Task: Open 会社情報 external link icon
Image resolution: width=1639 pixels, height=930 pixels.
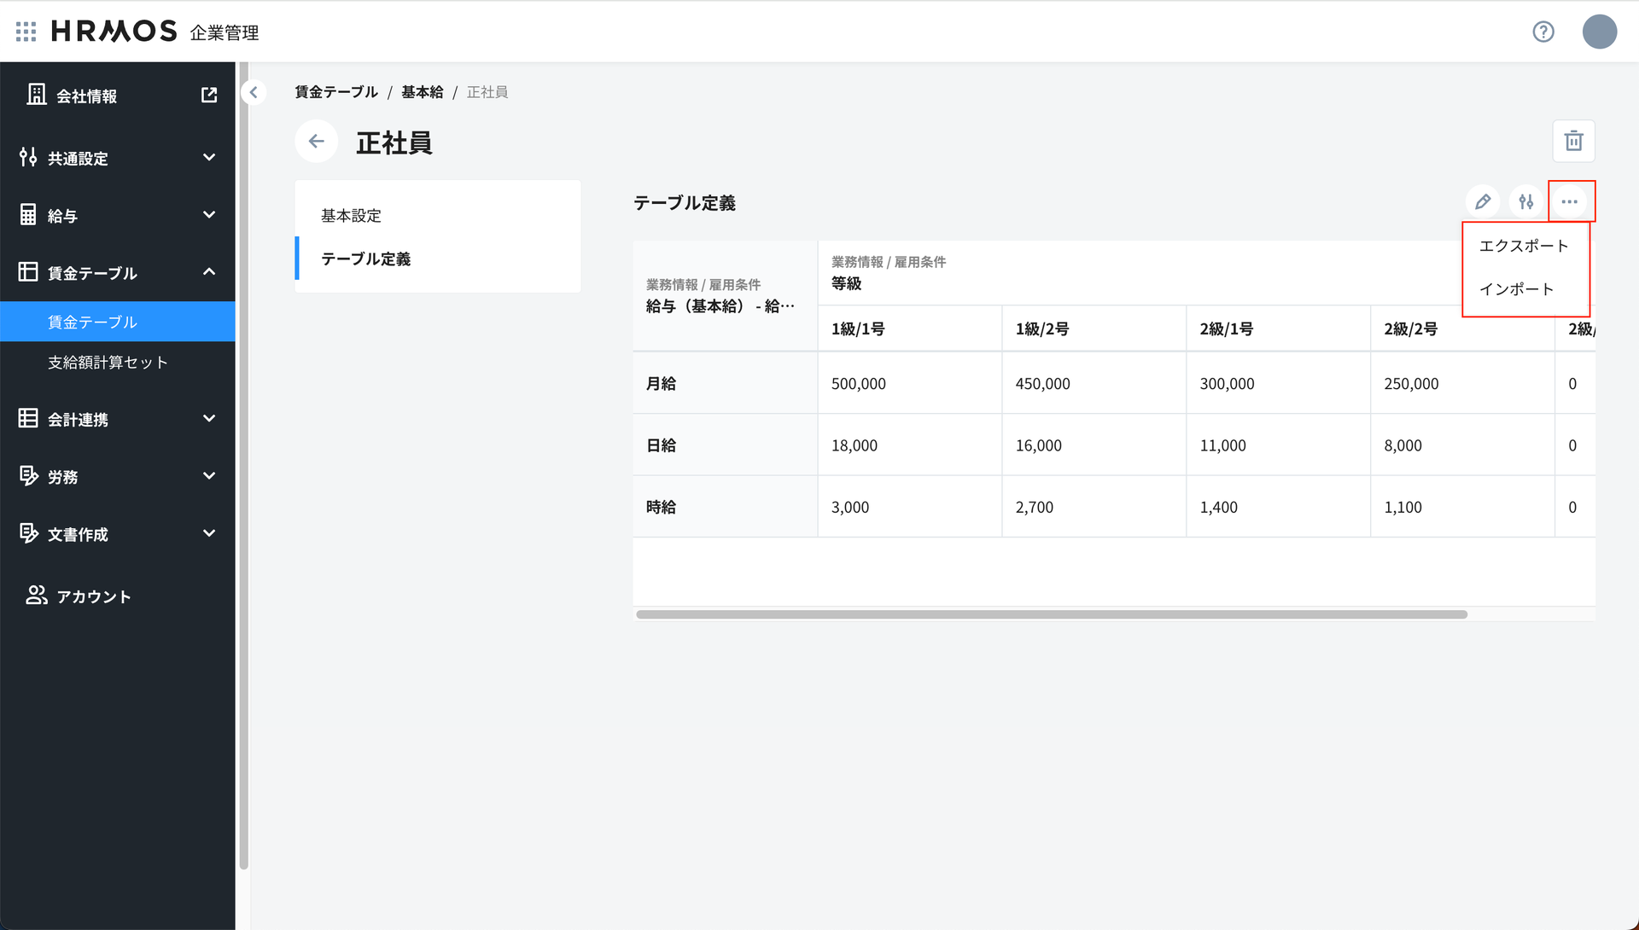Action: pyautogui.click(x=209, y=95)
